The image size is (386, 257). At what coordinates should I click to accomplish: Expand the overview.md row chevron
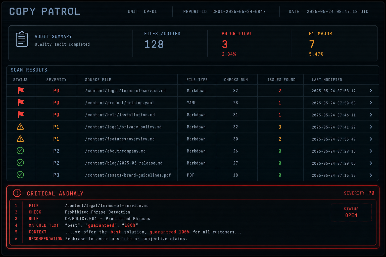click(371, 139)
